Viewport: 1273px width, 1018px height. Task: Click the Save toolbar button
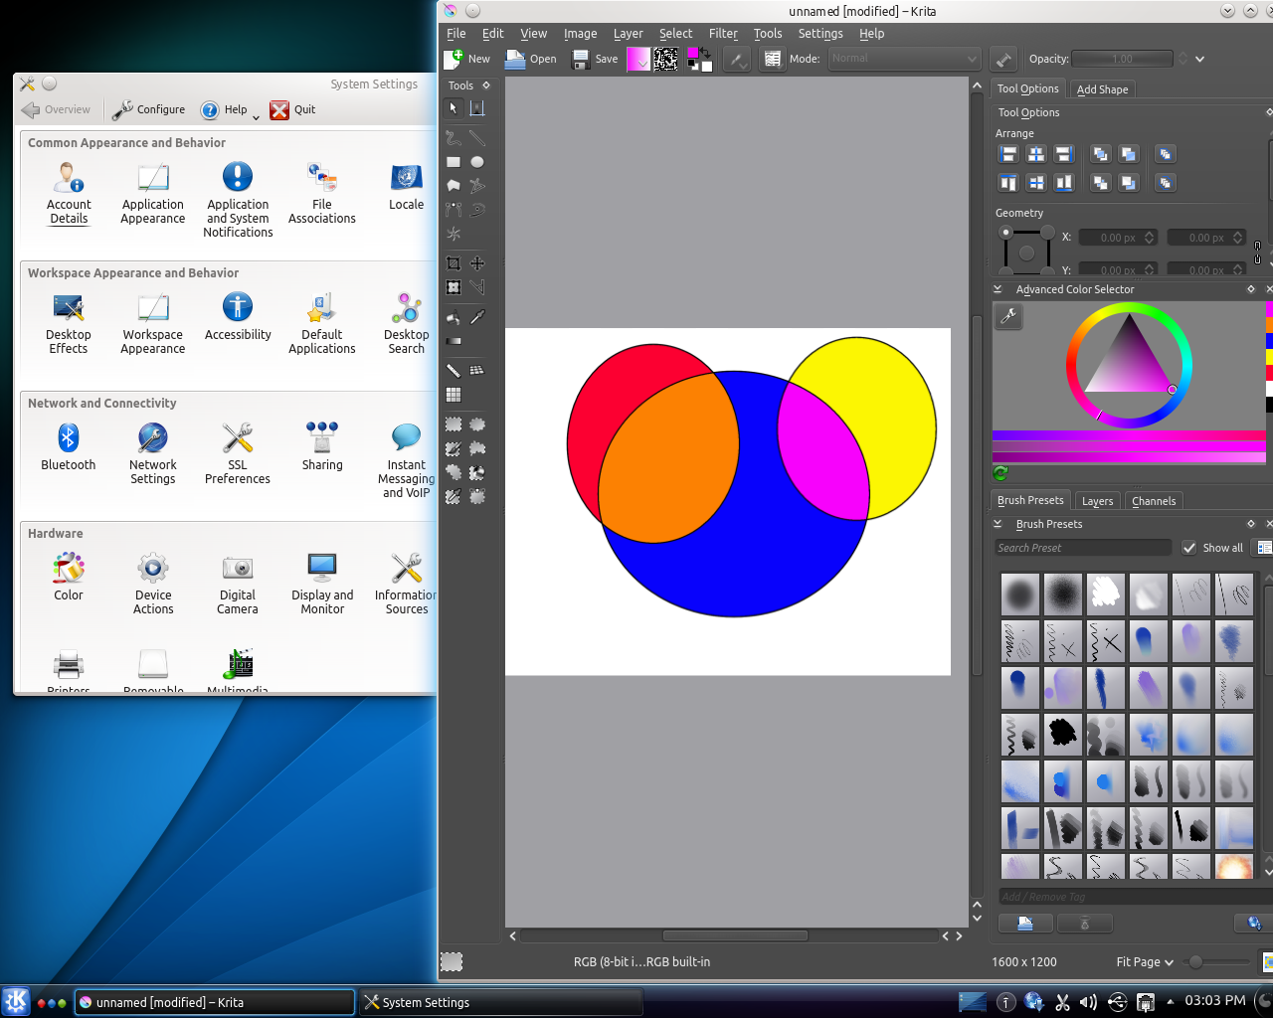point(596,59)
